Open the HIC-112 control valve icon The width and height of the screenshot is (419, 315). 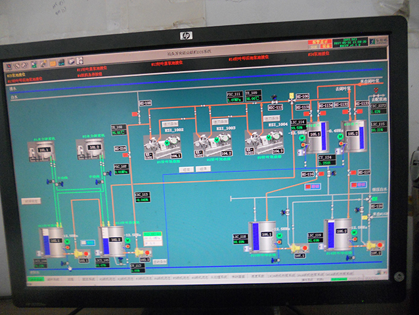275,106
